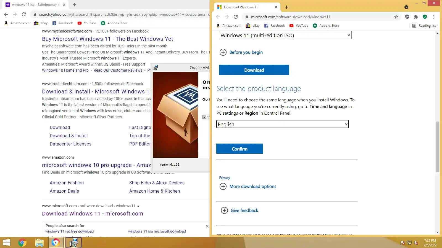Open a new tab in Microsoft window

[286, 7]
